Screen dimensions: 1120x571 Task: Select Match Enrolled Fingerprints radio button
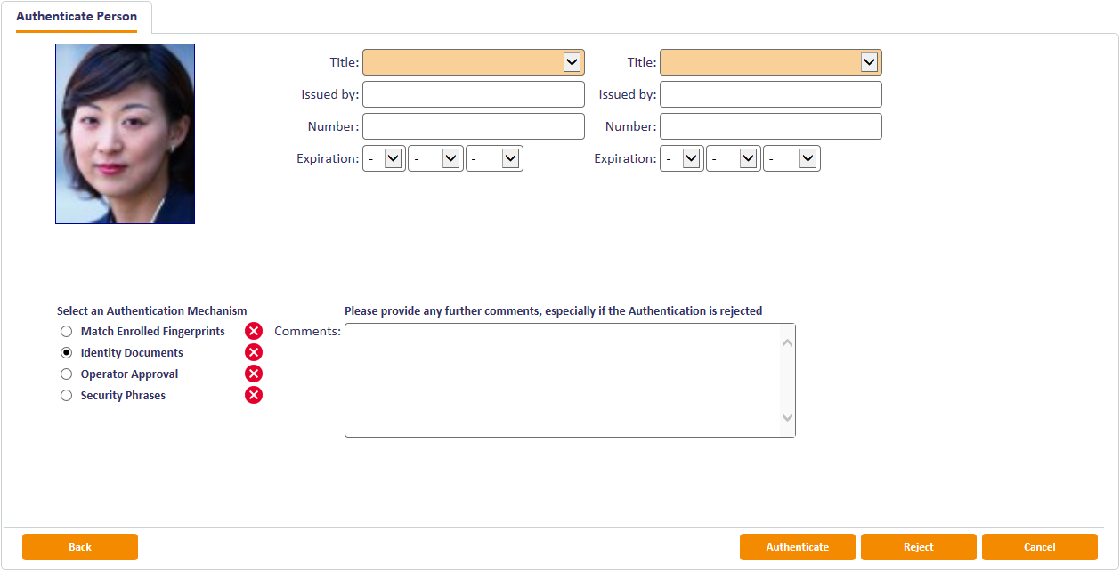coord(66,331)
